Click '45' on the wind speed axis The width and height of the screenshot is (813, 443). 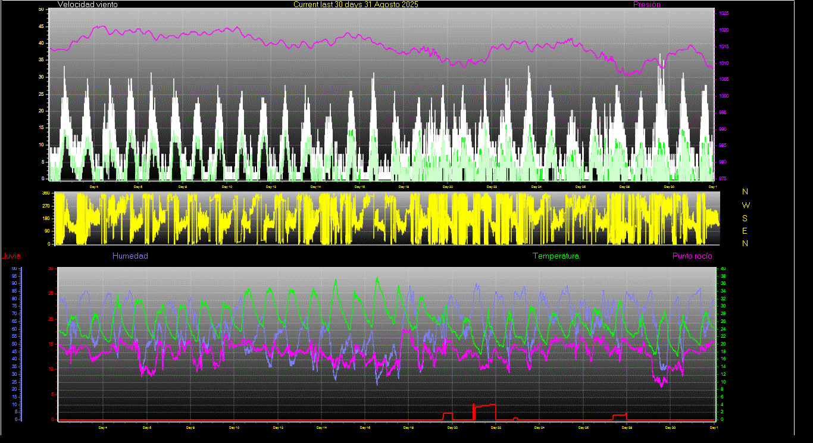(41, 26)
